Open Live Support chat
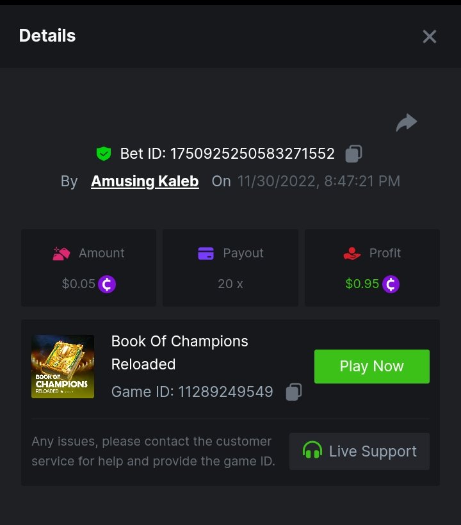461x525 pixels. (359, 451)
